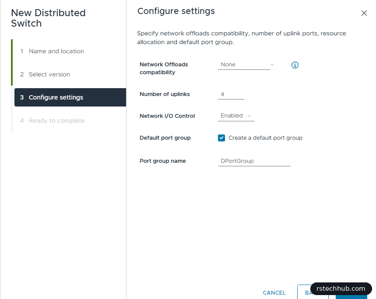This screenshot has width=376, height=299.
Task: Open the Network Offloads compatibility dropdown
Action: click(246, 65)
